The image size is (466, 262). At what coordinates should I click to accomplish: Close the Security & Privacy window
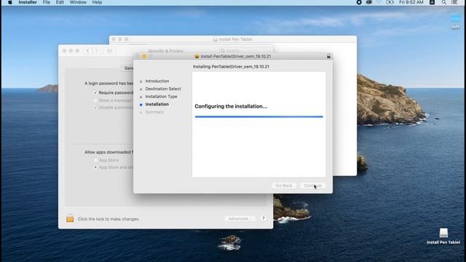[x=65, y=51]
